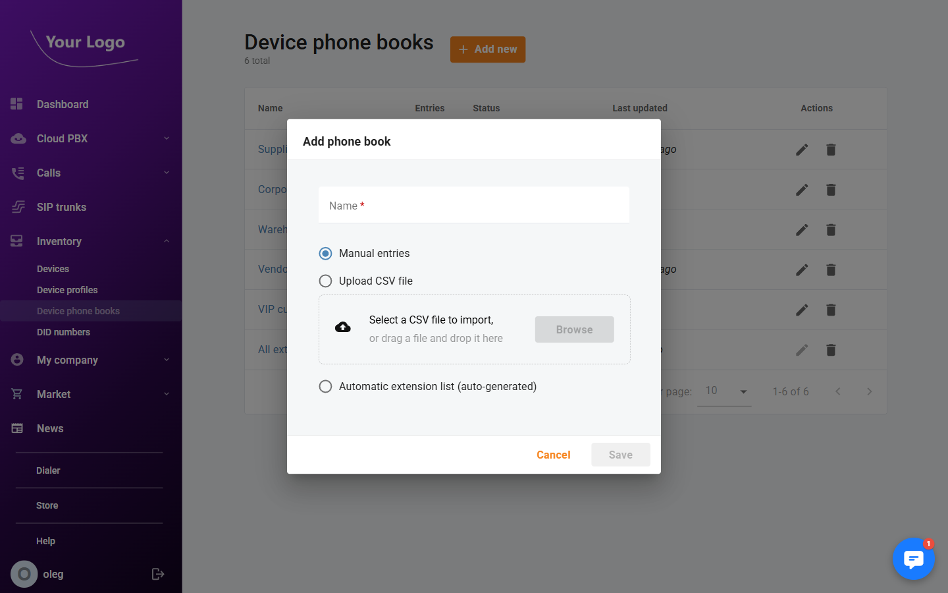Navigate to Device profiles
This screenshot has height=593, width=948.
tap(67, 290)
